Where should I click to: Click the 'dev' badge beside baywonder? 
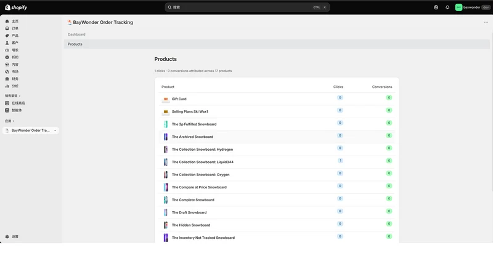click(486, 7)
